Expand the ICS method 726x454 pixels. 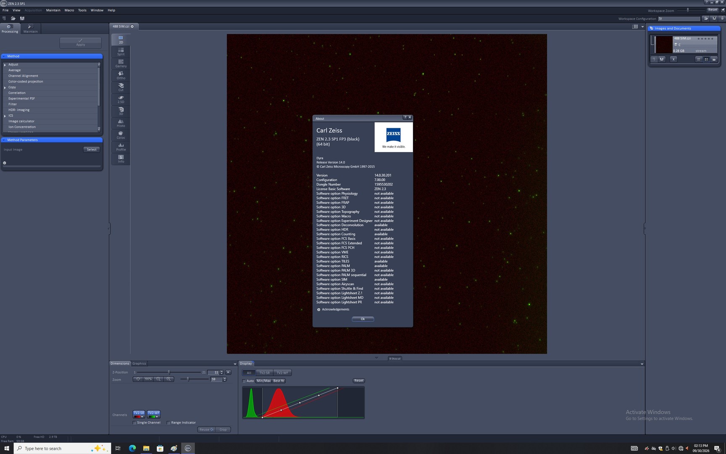pyautogui.click(x=5, y=116)
